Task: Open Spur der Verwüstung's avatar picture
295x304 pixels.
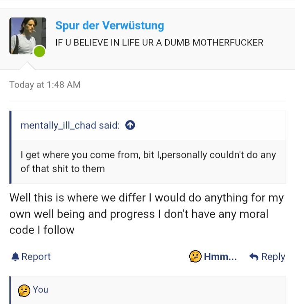Action: [28, 36]
